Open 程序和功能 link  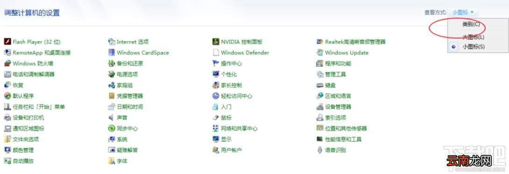[338, 63]
